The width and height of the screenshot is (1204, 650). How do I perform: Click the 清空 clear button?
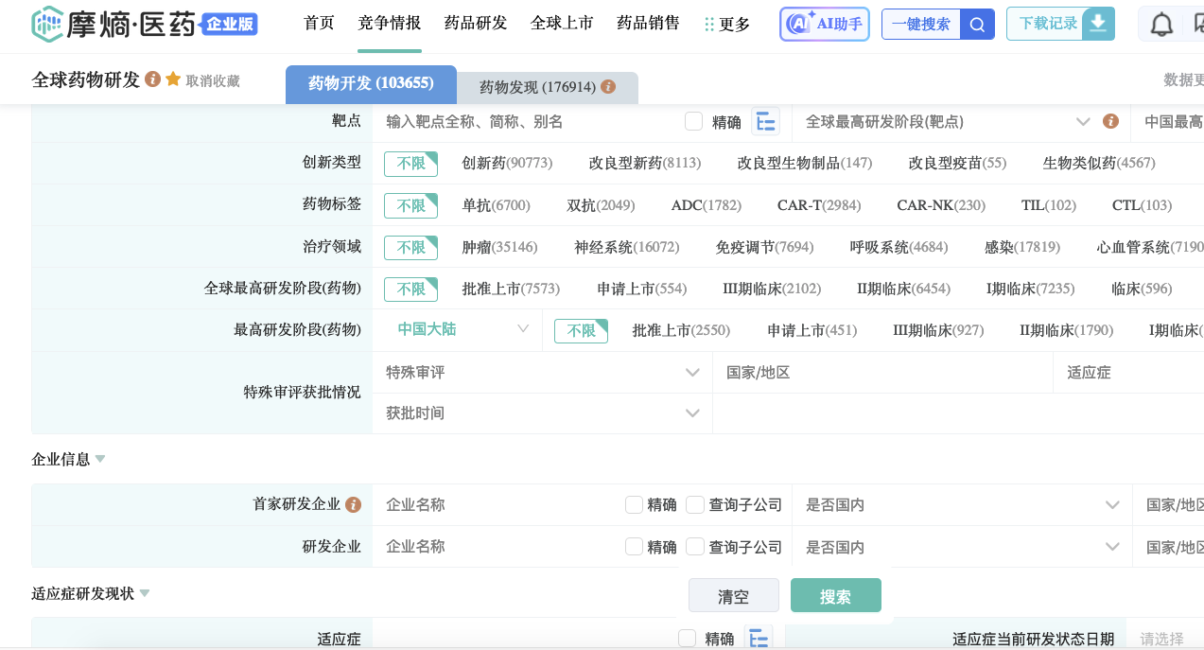tap(733, 595)
